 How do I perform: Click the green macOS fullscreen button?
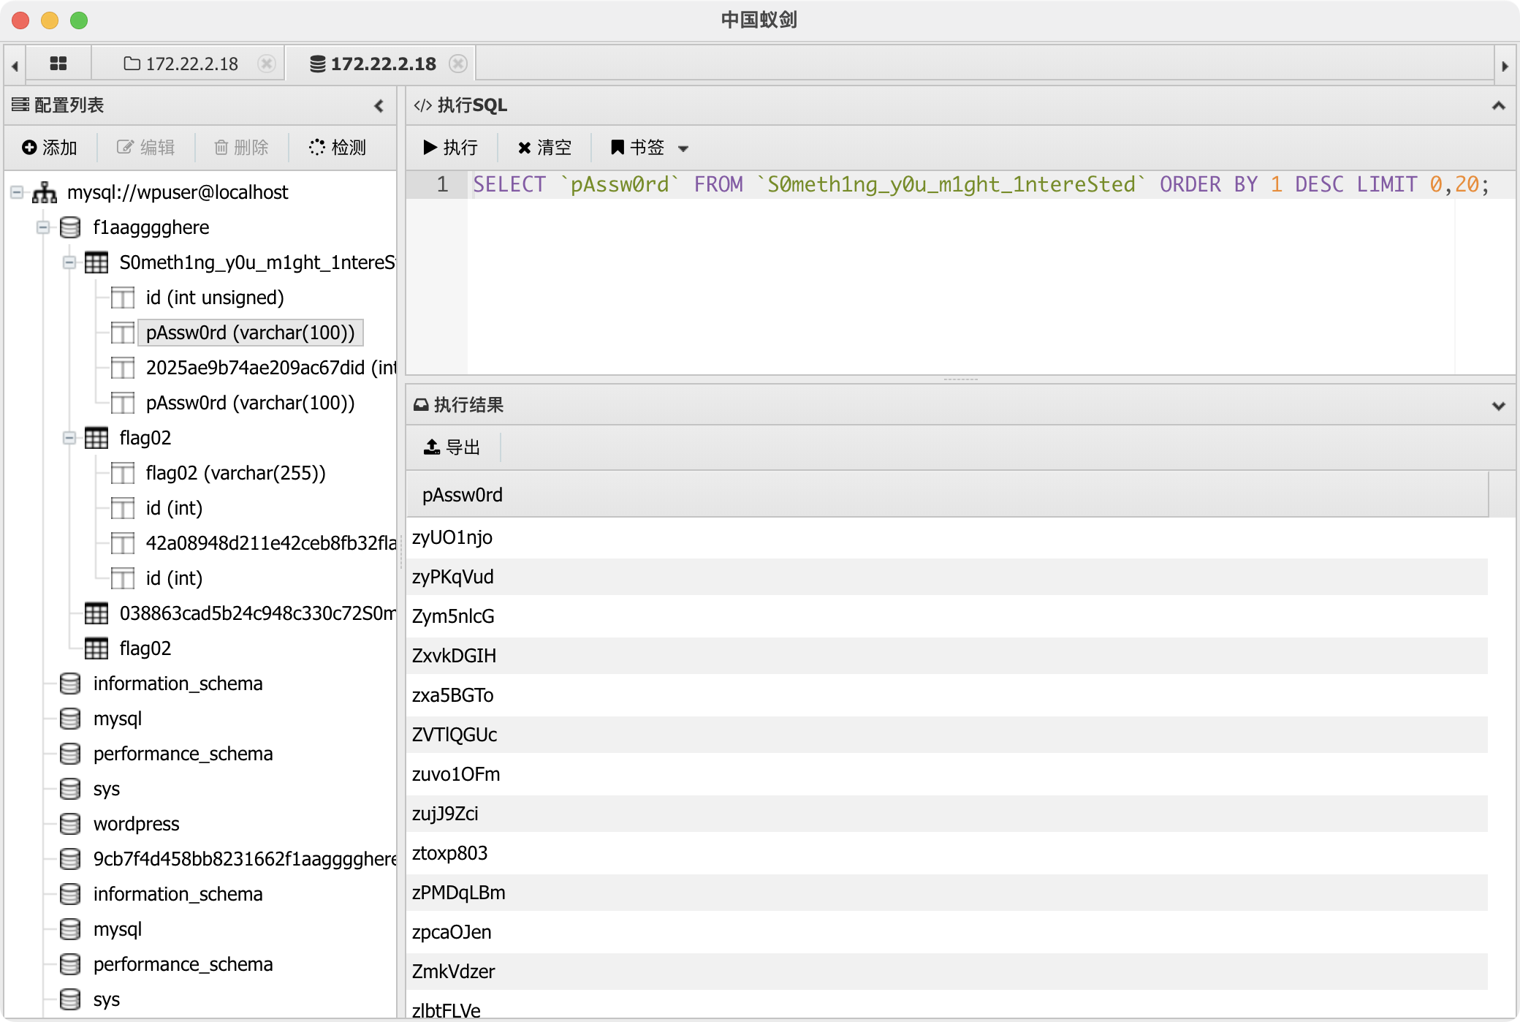coord(79,20)
